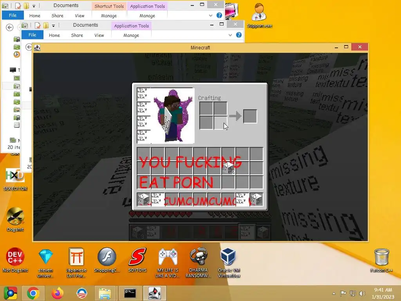Click the Obama logo taskbar icon
This screenshot has height=301, width=401.
tap(82, 293)
